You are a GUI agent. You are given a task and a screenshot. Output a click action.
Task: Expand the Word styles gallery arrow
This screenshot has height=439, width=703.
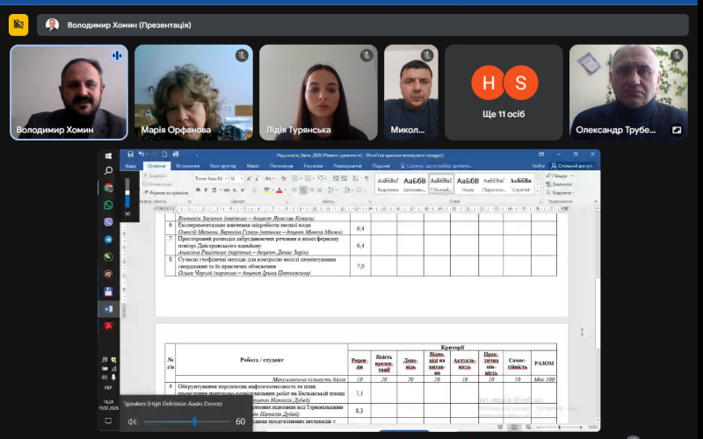(x=537, y=190)
